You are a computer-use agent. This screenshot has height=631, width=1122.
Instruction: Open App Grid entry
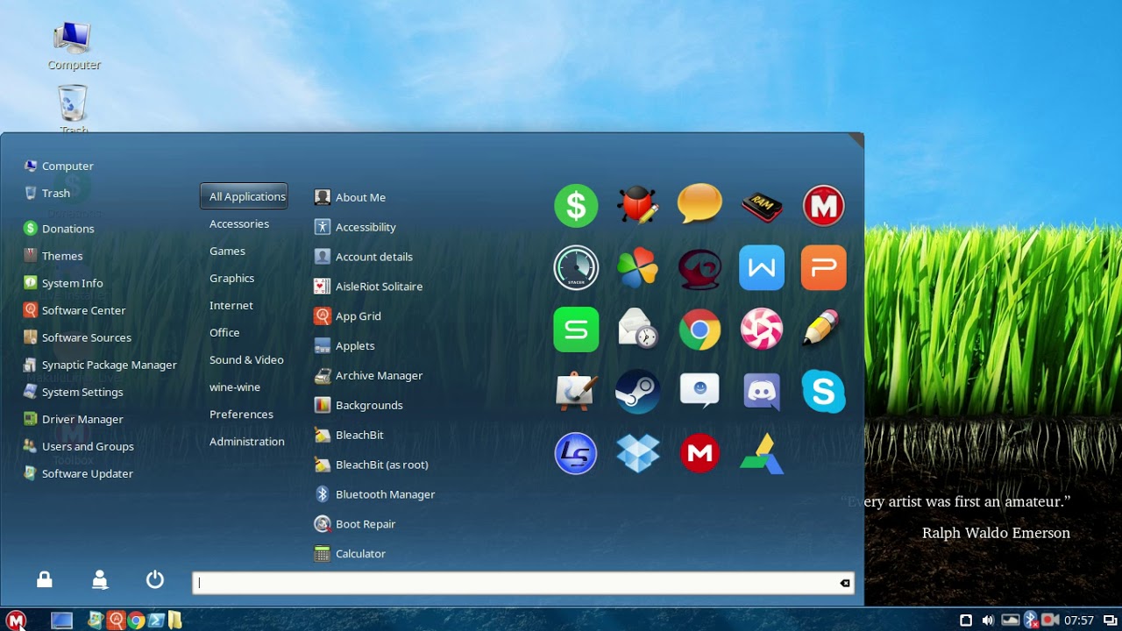tap(347, 316)
